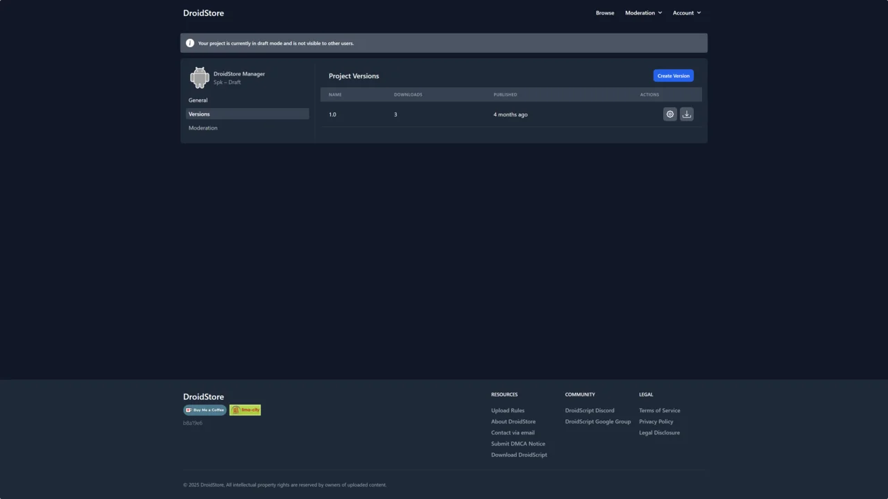Select the General sidebar tab

coord(248,100)
